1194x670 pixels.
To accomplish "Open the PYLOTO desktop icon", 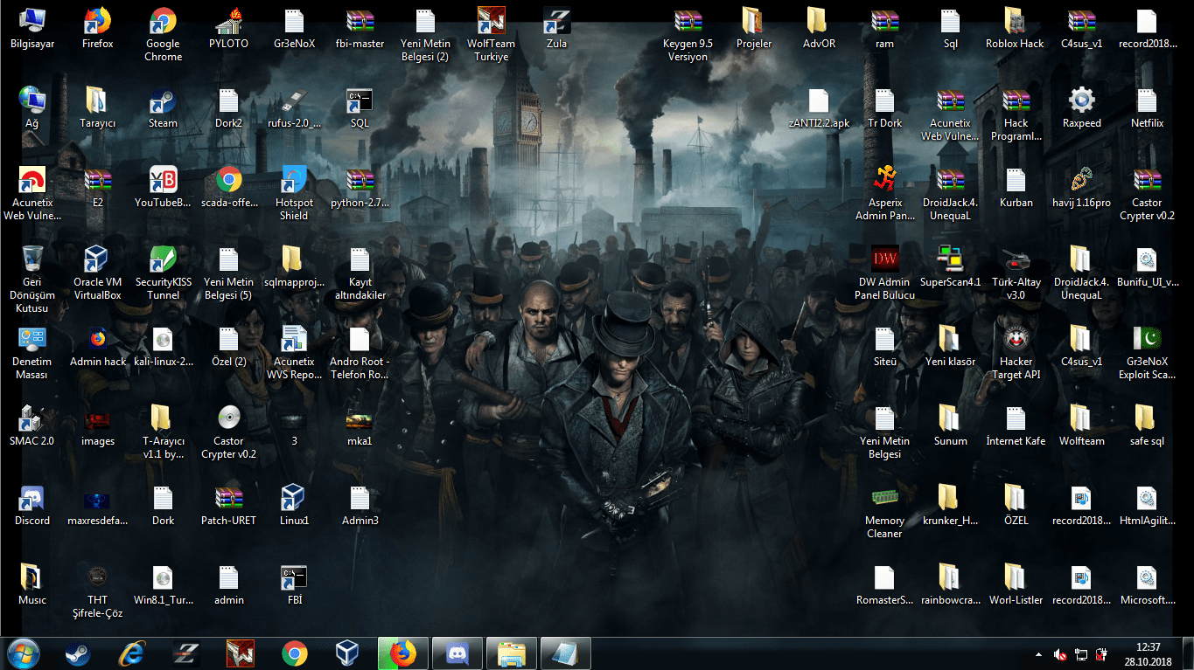I will click(x=229, y=29).
